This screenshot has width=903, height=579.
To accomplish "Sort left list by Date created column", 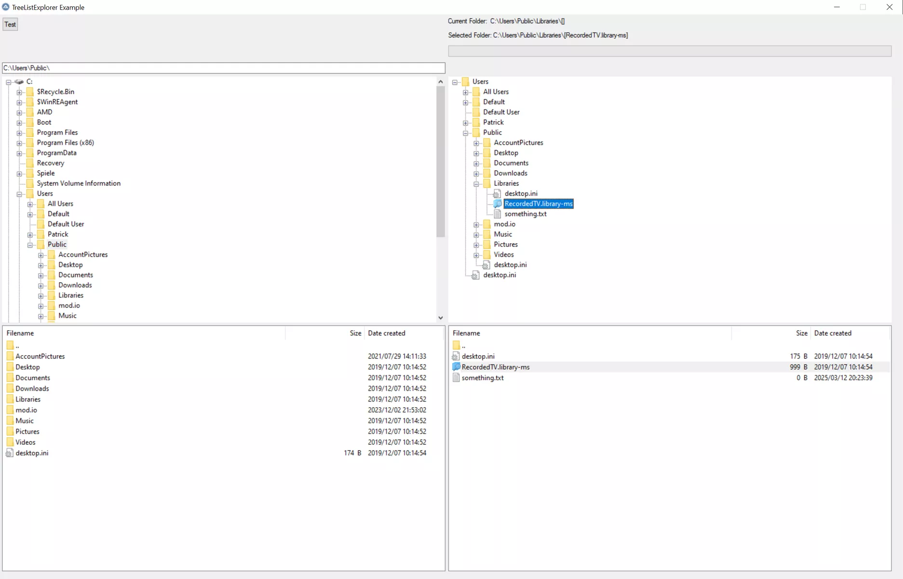I will pyautogui.click(x=386, y=333).
